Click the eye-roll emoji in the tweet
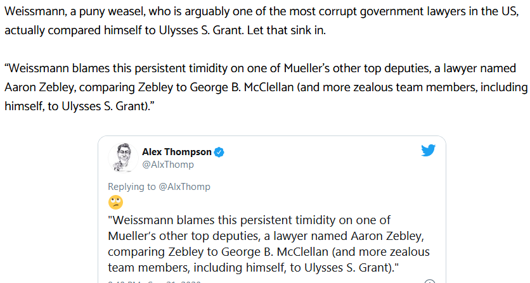Viewport: 530px width, 283px height. tap(115, 203)
